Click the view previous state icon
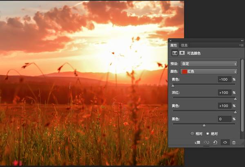 pyautogui.click(x=206, y=142)
